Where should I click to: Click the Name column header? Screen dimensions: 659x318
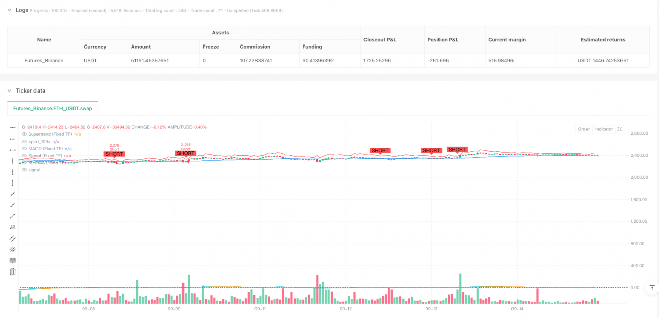44,40
